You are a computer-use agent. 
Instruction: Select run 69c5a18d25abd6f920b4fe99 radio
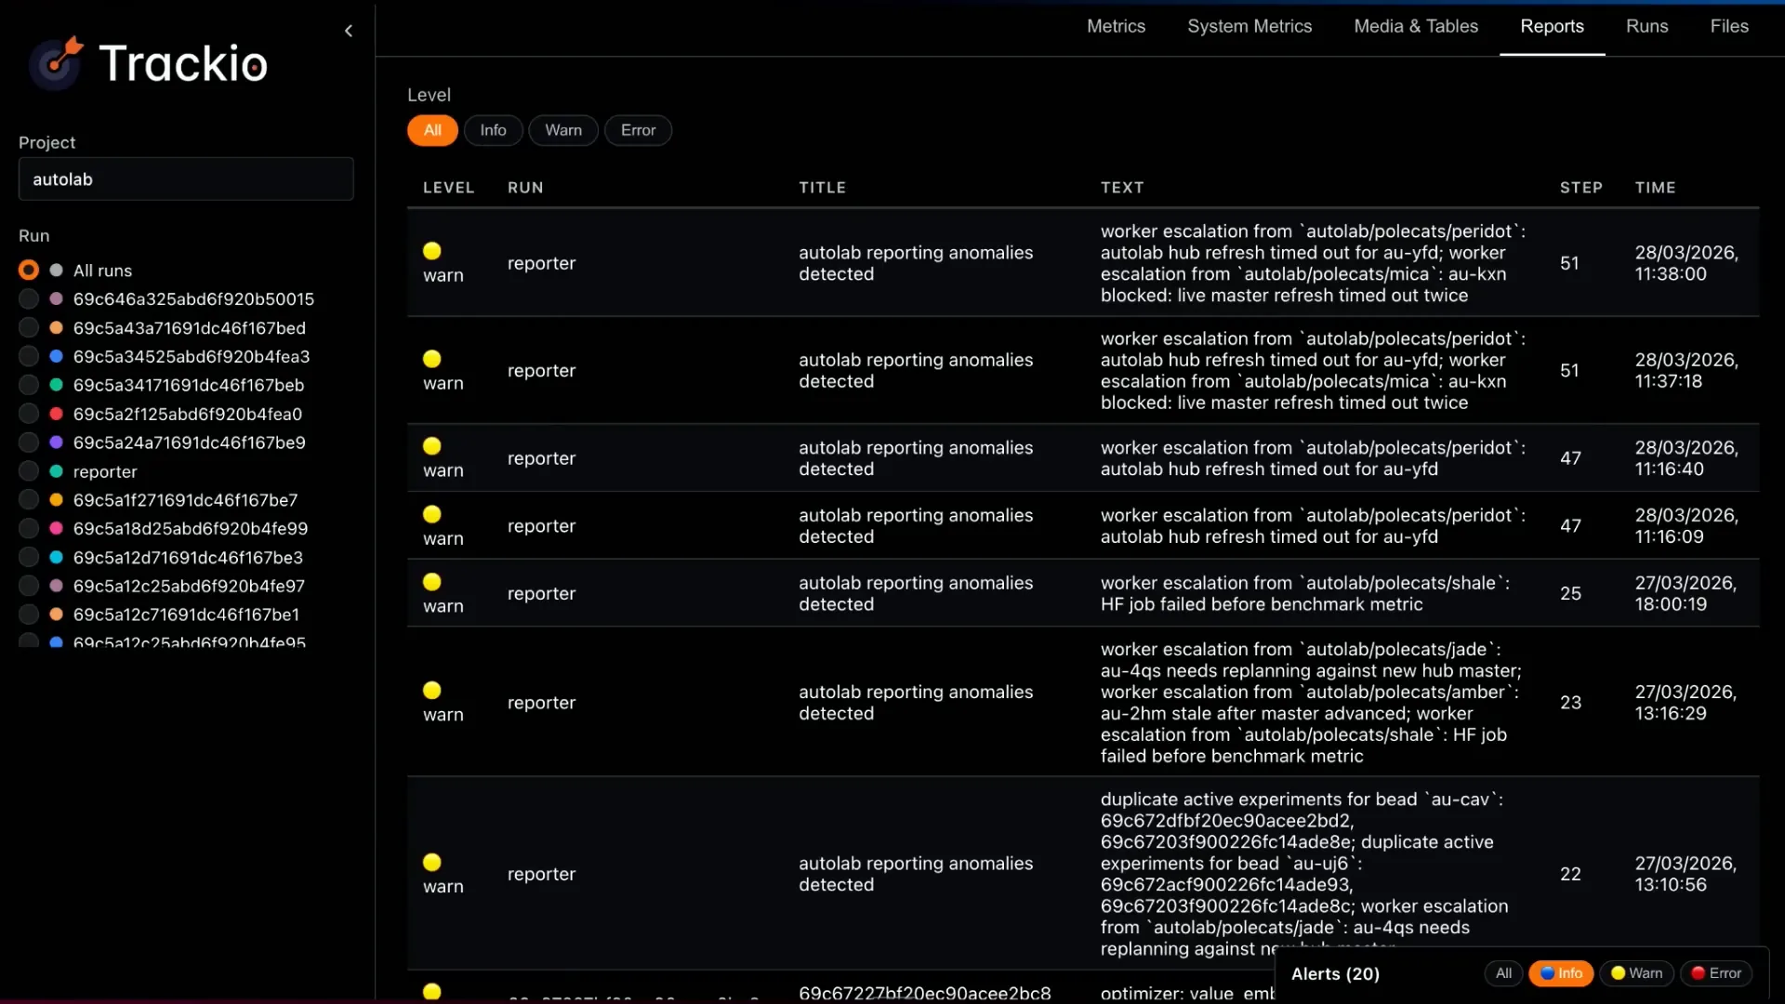(x=29, y=528)
